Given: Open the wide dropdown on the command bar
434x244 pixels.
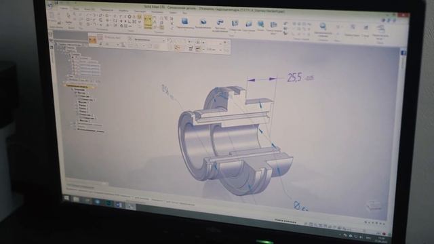Looking at the screenshot, I should 148,40.
